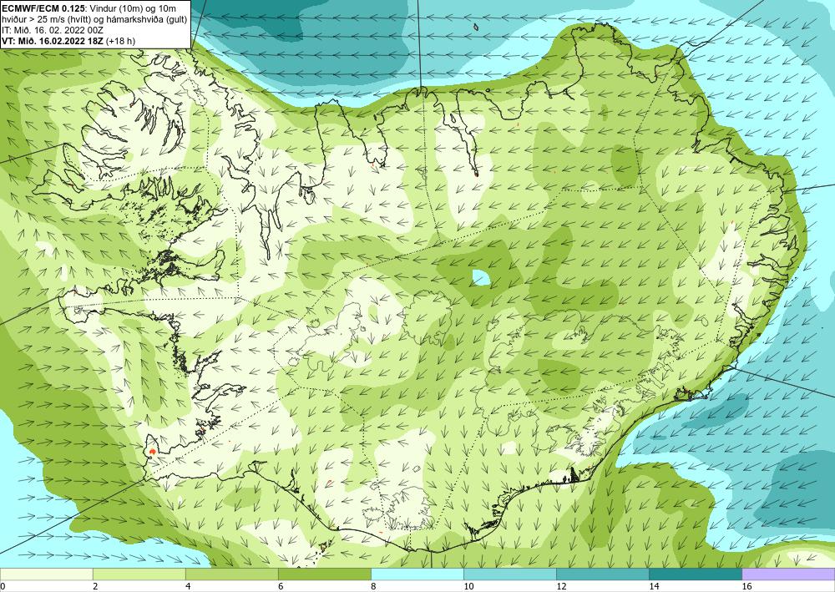The height and width of the screenshot is (592, 835).
Task: Click the 0–2 m/s pale yellow legend swatch
Action: tap(46, 574)
